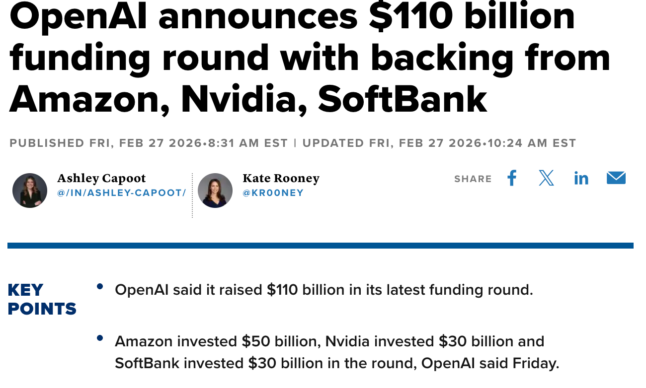646x388 pixels.
Task: Click Ashley Capoot's profile photo
Action: (30, 191)
